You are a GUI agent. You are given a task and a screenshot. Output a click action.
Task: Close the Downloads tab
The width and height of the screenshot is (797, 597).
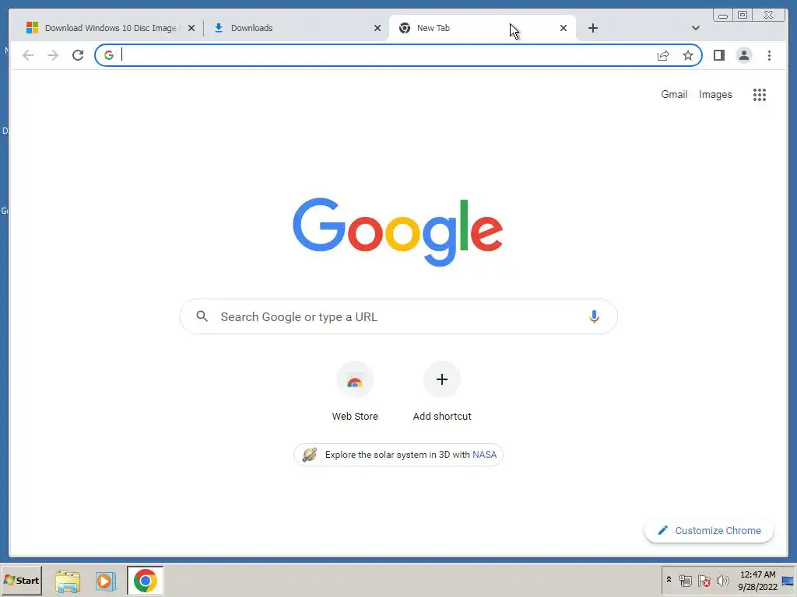pos(377,28)
